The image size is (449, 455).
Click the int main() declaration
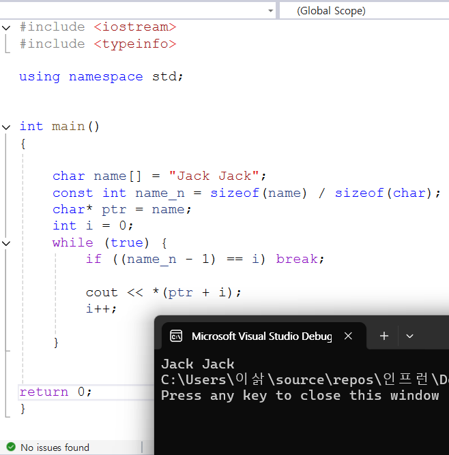tap(59, 127)
